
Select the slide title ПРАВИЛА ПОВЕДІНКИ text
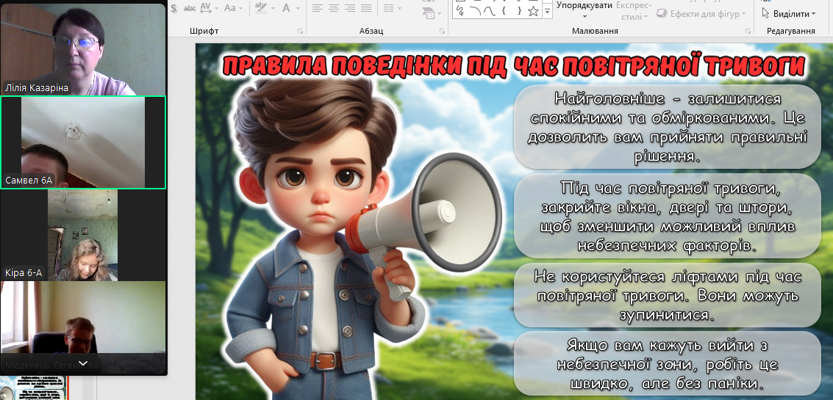pos(514,67)
